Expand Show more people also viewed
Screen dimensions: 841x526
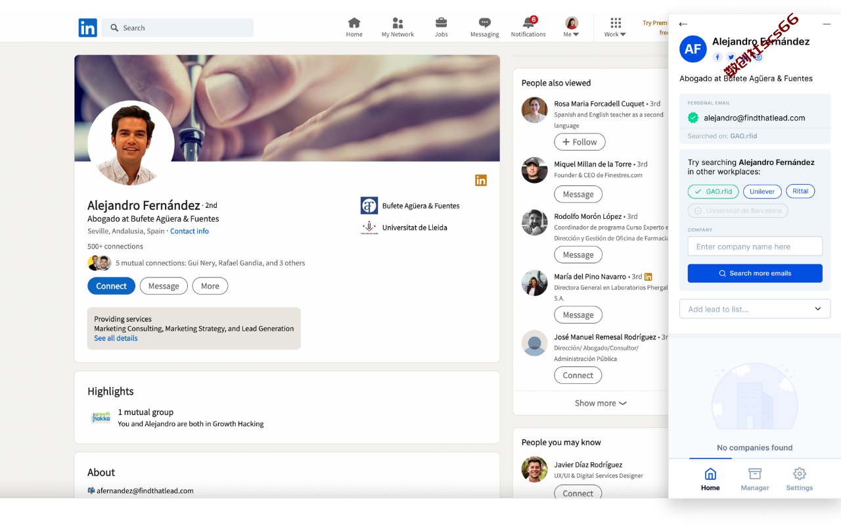click(x=601, y=403)
